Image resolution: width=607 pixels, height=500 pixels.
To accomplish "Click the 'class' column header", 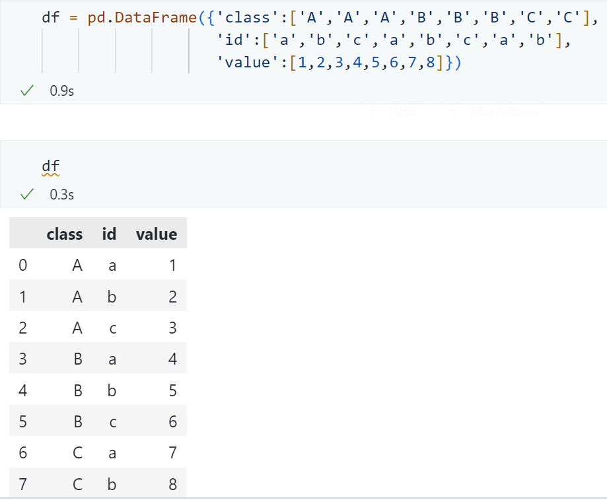I will pyautogui.click(x=65, y=234).
